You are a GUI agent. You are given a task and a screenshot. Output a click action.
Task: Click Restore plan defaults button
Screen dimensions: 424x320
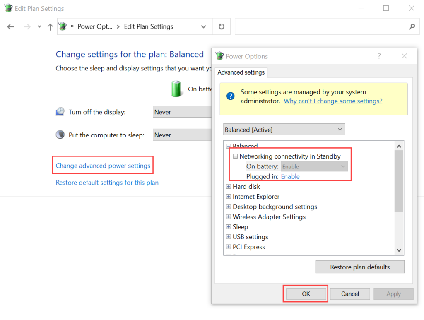tap(359, 267)
